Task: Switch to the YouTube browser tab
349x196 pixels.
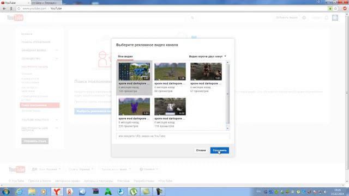Action: [x=15, y=3]
